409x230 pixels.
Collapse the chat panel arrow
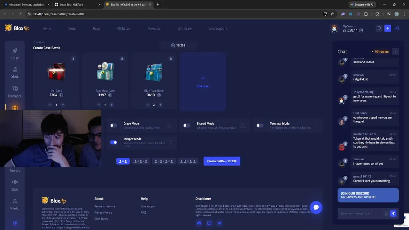[x=395, y=52]
